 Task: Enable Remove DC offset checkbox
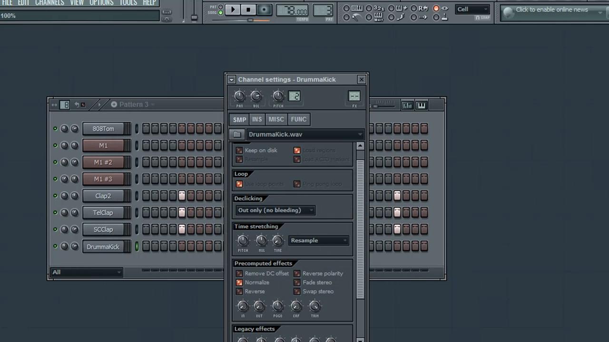tap(239, 274)
